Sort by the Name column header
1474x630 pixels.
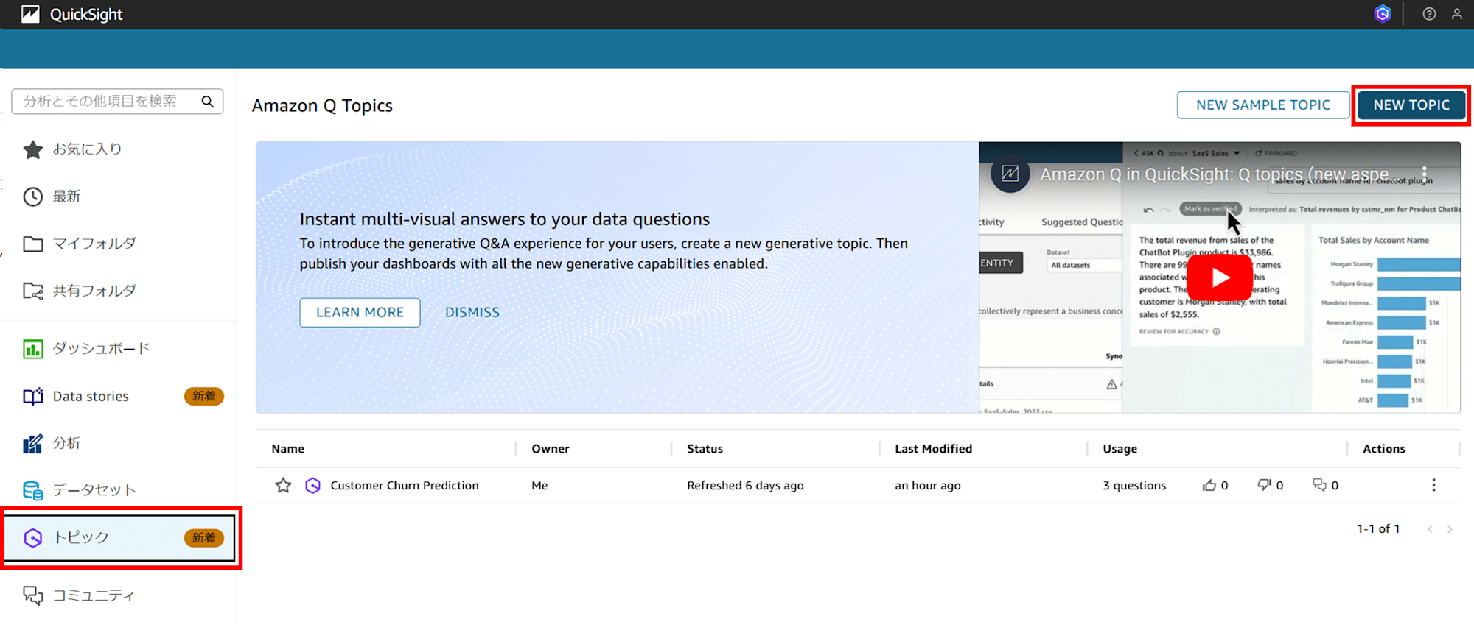pyautogui.click(x=287, y=449)
